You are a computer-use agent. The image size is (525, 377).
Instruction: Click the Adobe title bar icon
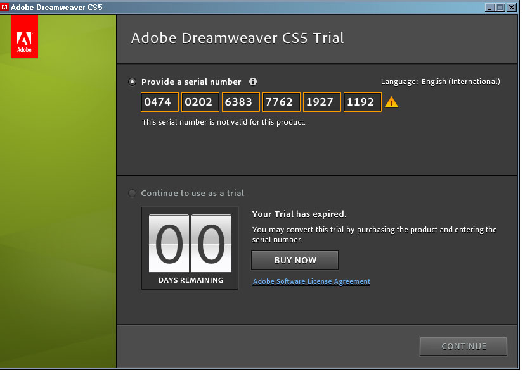[5, 8]
